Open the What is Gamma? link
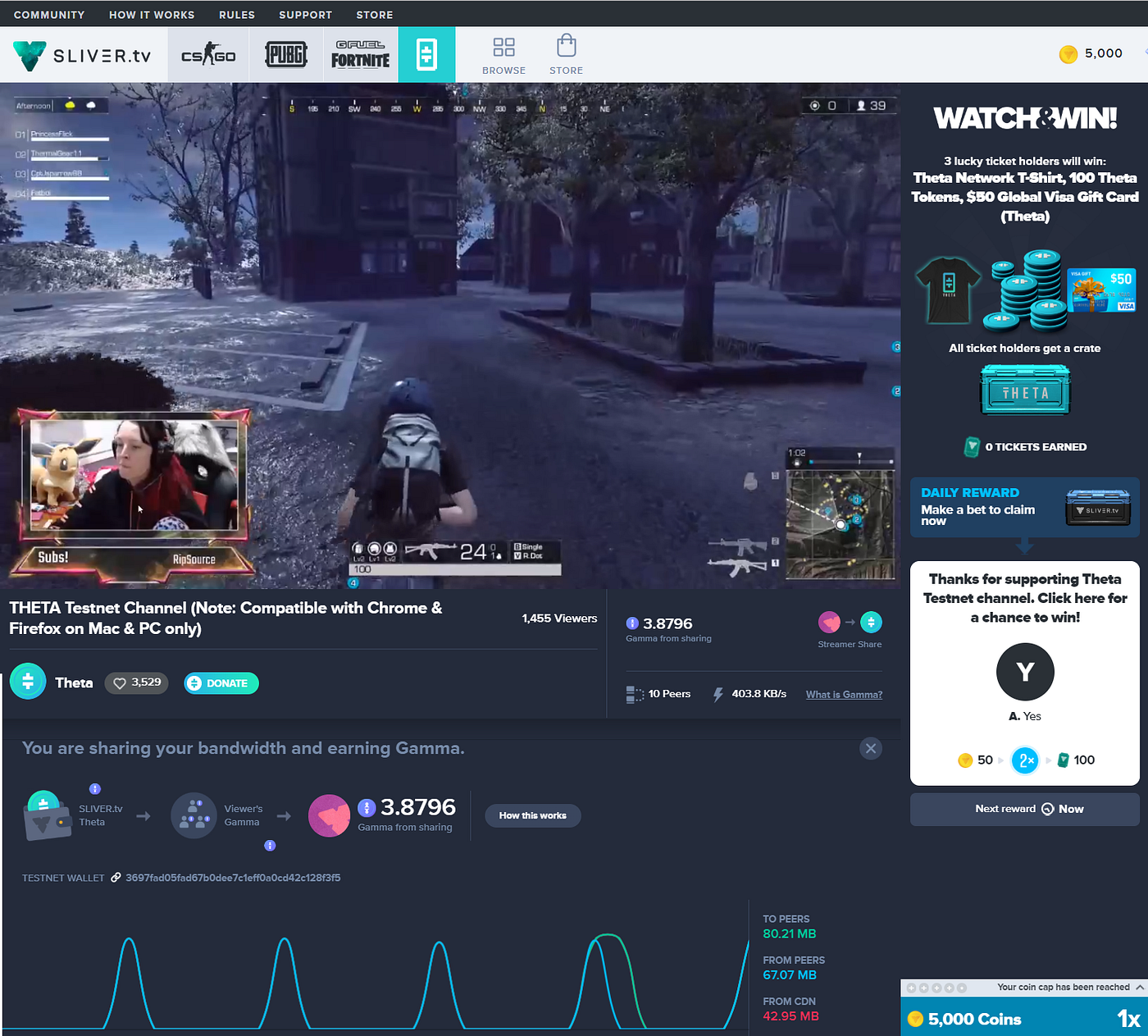Image resolution: width=1148 pixels, height=1036 pixels. [x=844, y=695]
